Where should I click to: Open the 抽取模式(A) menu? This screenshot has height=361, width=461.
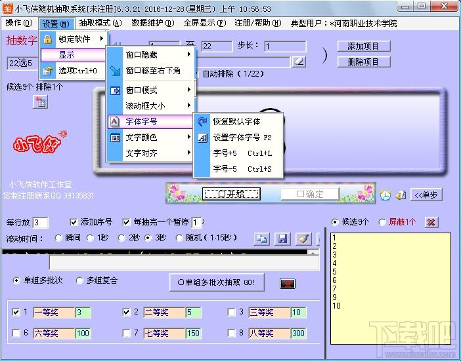[x=100, y=23]
